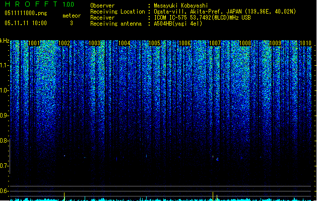Viewport: 317px width, 201px height.
Task: Select the file name 0511111000.png
Action: 26,13
